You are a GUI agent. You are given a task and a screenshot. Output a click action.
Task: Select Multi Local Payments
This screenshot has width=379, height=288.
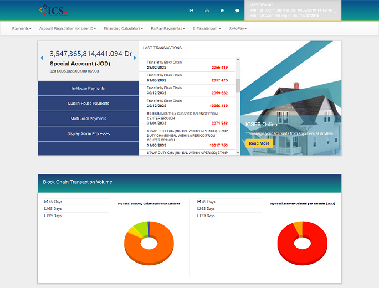coord(88,119)
